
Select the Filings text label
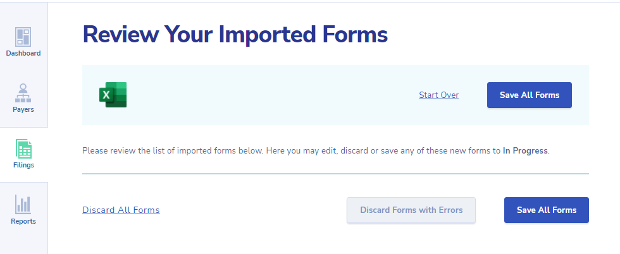pos(24,165)
